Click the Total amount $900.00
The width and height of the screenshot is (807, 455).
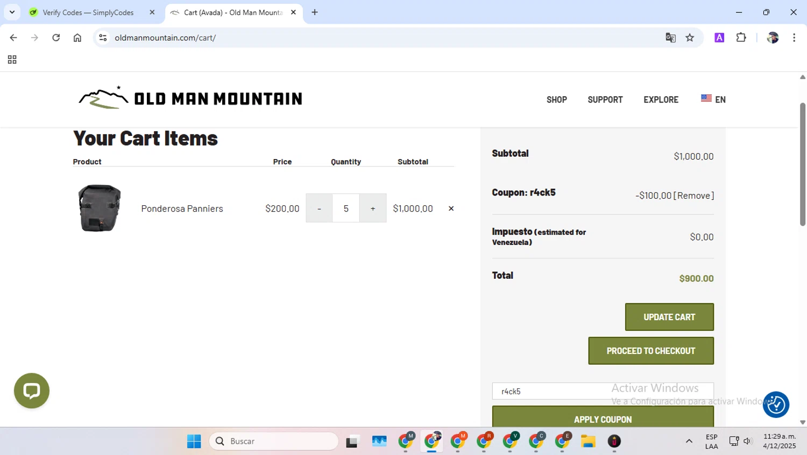coord(696,278)
